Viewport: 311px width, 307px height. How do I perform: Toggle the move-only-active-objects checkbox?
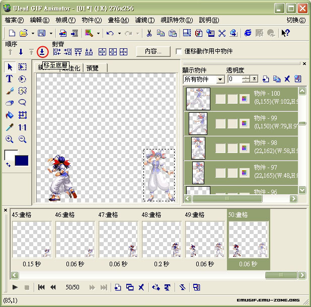click(x=179, y=51)
